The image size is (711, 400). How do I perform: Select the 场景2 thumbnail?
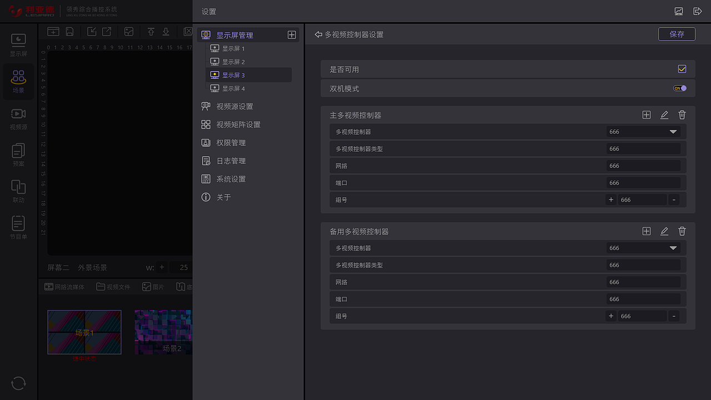click(163, 332)
